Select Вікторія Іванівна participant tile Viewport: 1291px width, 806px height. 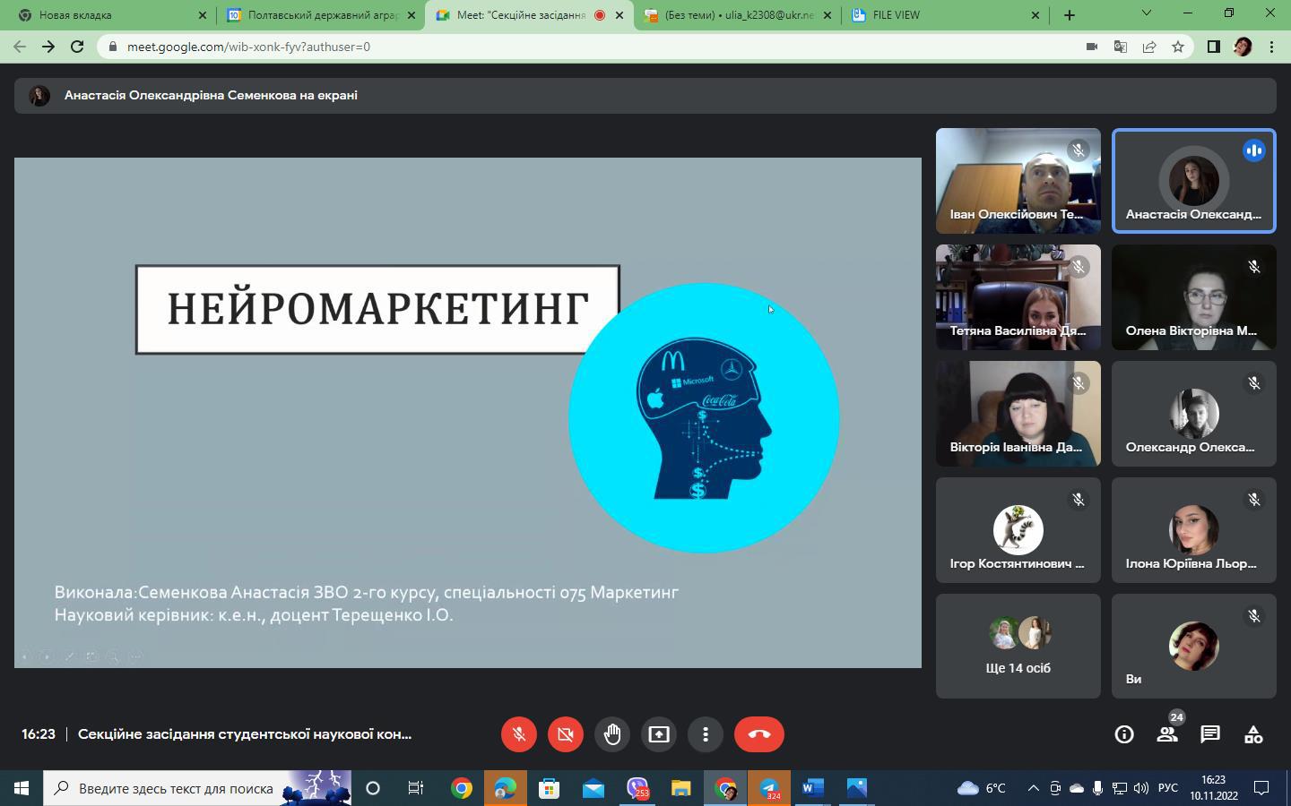(x=1018, y=414)
